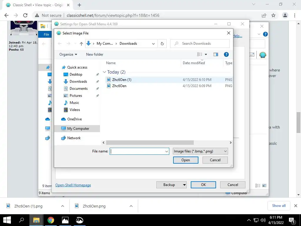Screen dimensions: 301x226
Task: Open Zhc6Oen (1).png download options arrow
Action: pyautogui.click(x=63, y=206)
